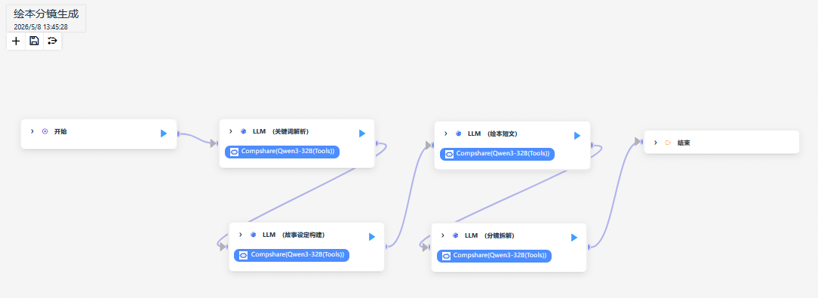This screenshot has width=818, height=298.
Task: Click the timestamp 2026/5/8 13:45:28
Action: 41,26
